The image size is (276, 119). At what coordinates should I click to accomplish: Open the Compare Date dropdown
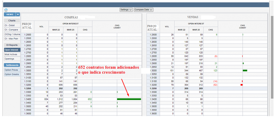pos(143,10)
